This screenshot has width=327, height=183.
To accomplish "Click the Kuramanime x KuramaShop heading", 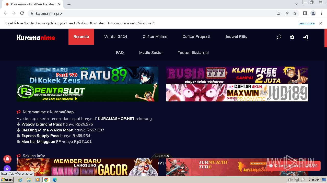I will tap(49, 112).
